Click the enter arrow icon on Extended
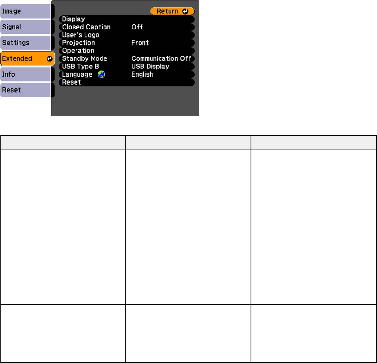Image resolution: width=377 pixels, height=363 pixels. [x=50, y=59]
